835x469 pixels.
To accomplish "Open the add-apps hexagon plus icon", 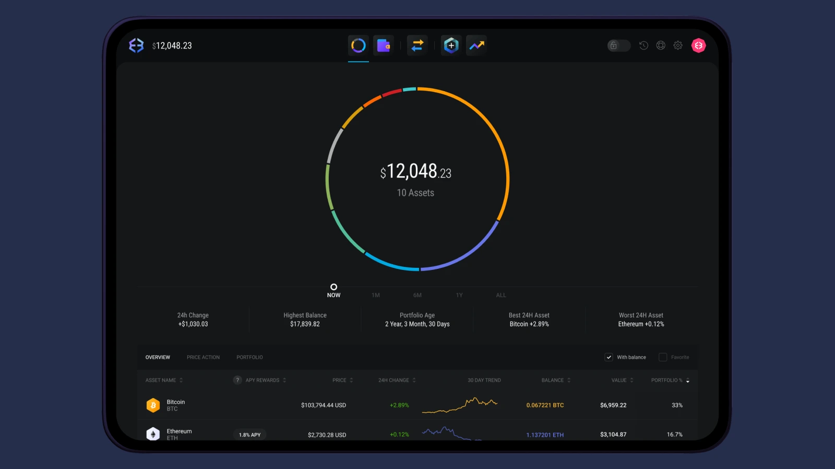I will click(451, 46).
